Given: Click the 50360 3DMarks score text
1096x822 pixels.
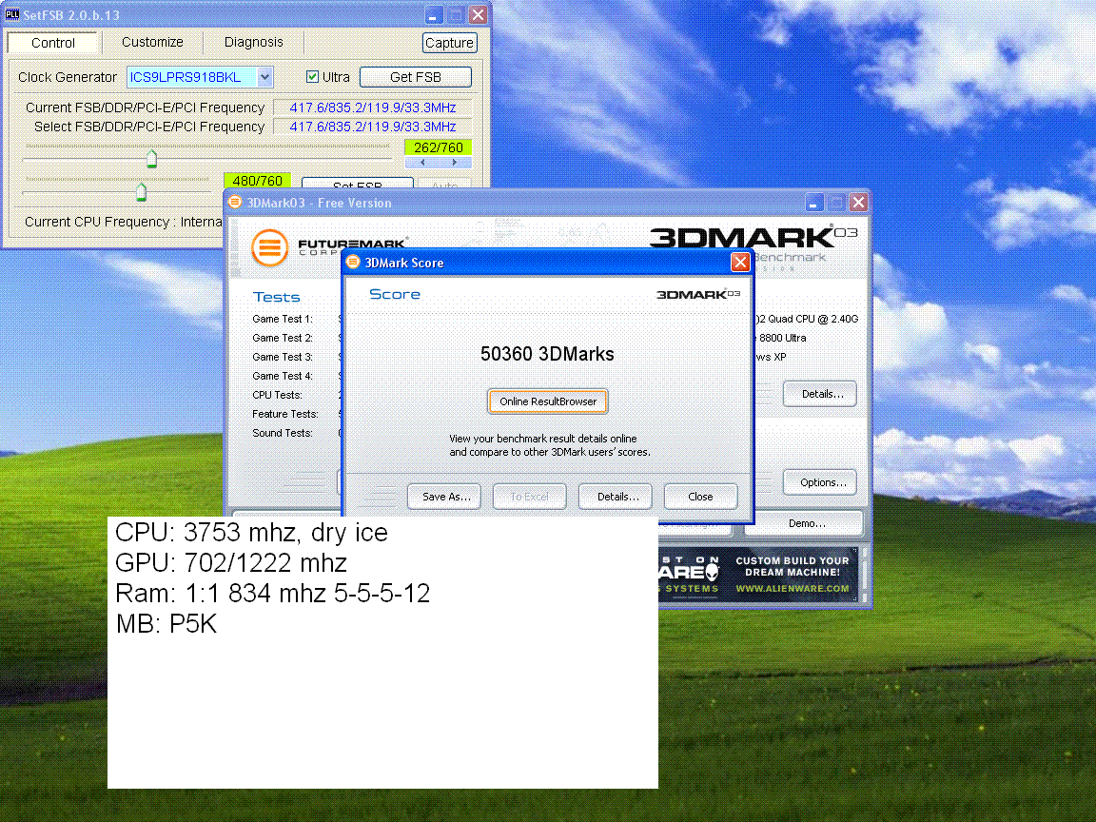Looking at the screenshot, I should pos(547,354).
